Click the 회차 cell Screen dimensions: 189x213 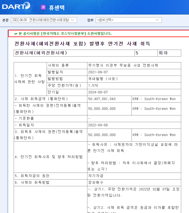pos(169,53)
